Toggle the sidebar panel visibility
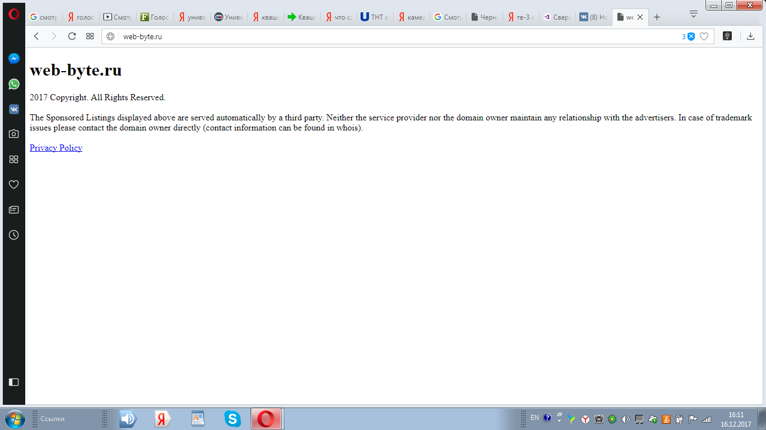The image size is (766, 430). [14, 382]
